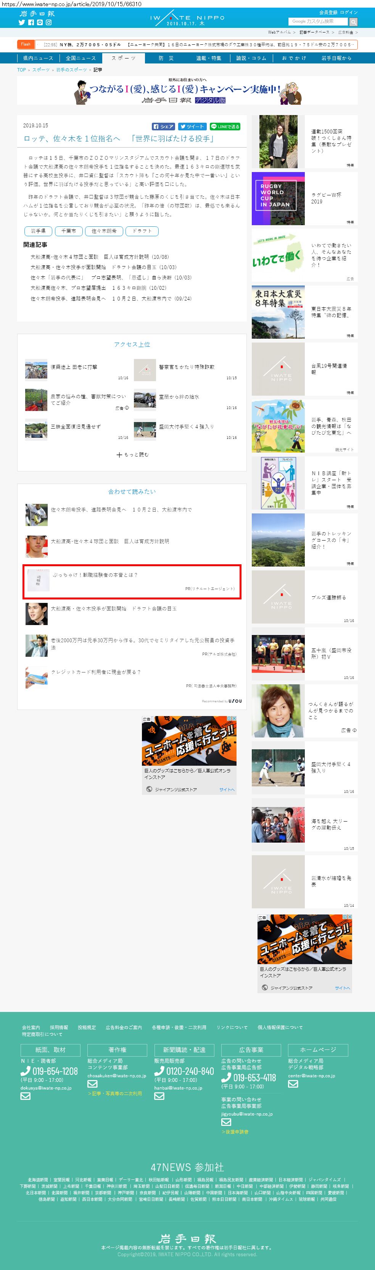
Task: Open Rugby World Cup in Japan thumbnail
Action: coord(278,199)
